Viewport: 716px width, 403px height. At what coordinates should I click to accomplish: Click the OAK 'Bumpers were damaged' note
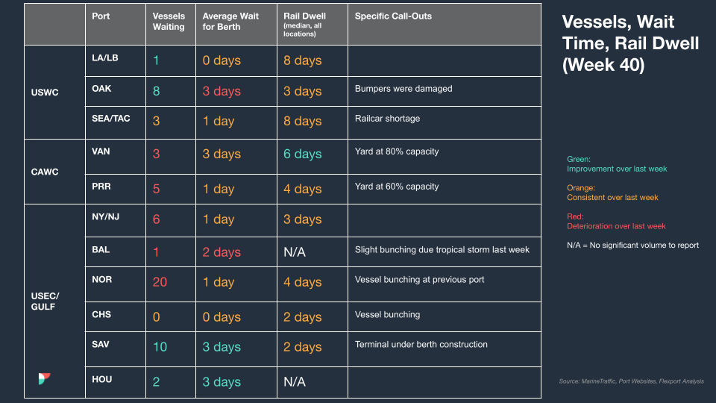[403, 89]
